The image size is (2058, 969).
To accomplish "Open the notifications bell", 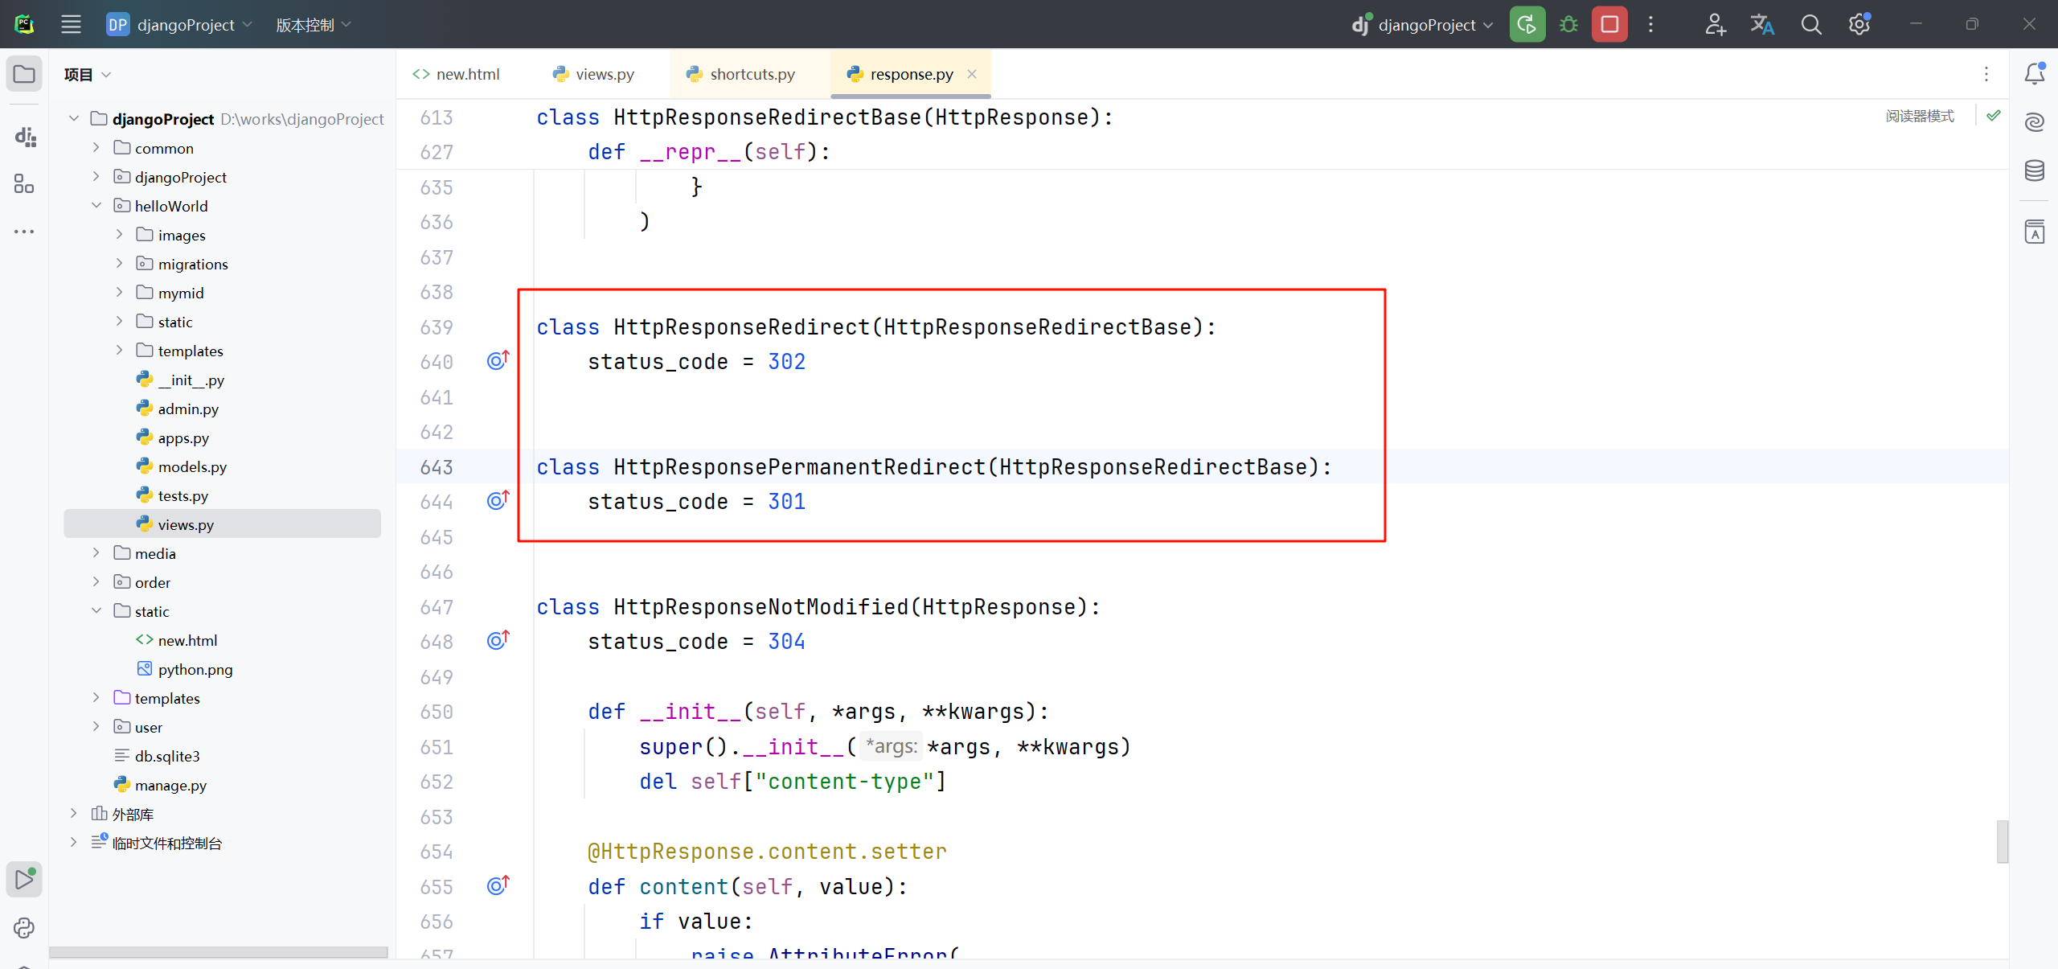I will point(2035,74).
